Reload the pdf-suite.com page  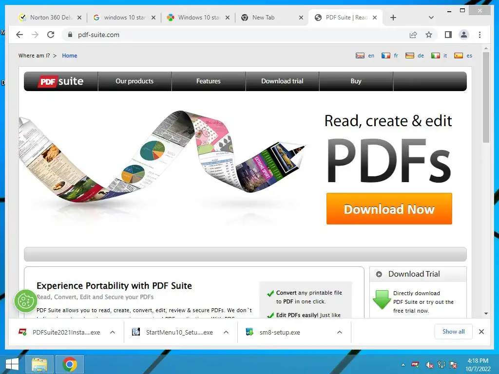point(51,35)
